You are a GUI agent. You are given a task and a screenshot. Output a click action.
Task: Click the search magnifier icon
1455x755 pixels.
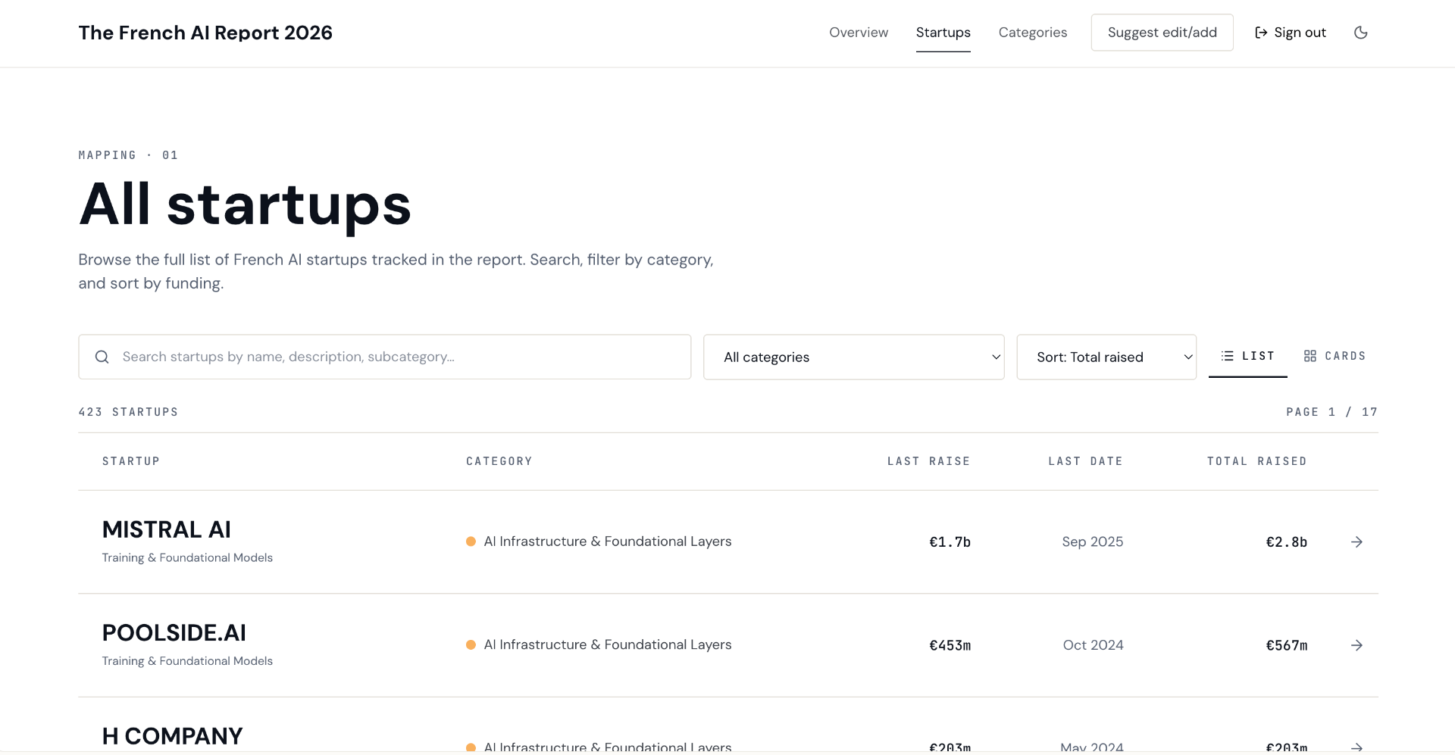pos(102,357)
